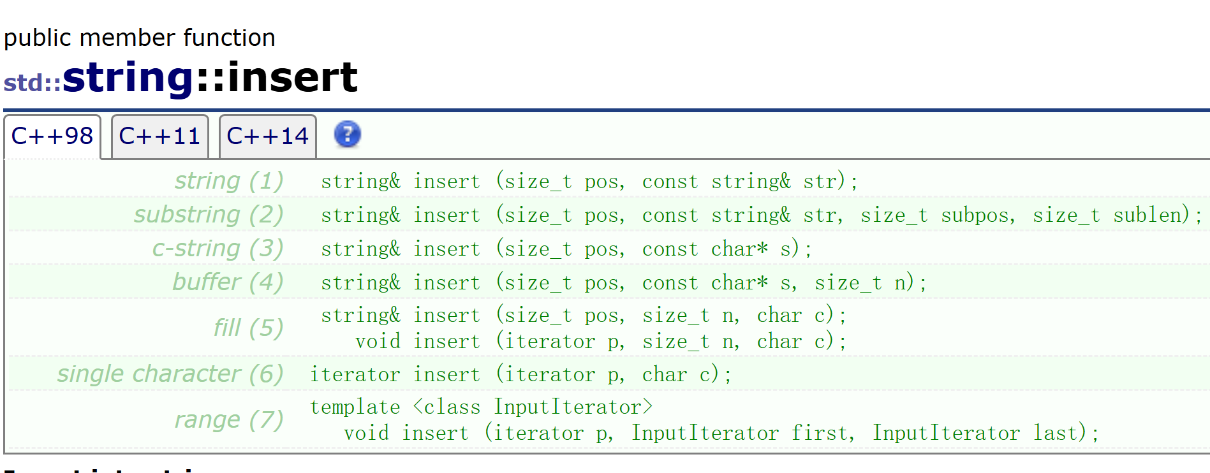Screen dimensions: 1210x473
Task: Click the 'iterator insert (iterator p, char c)' signature
Action: point(521,375)
